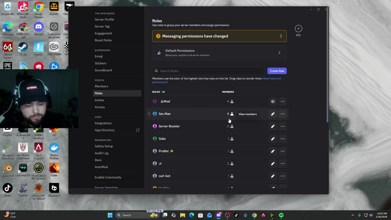The width and height of the screenshot is (391, 220).
Task: Open App Directory external link icon
Action: click(138, 130)
